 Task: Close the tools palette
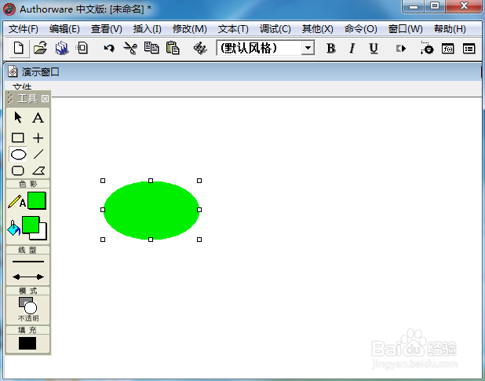[46, 99]
